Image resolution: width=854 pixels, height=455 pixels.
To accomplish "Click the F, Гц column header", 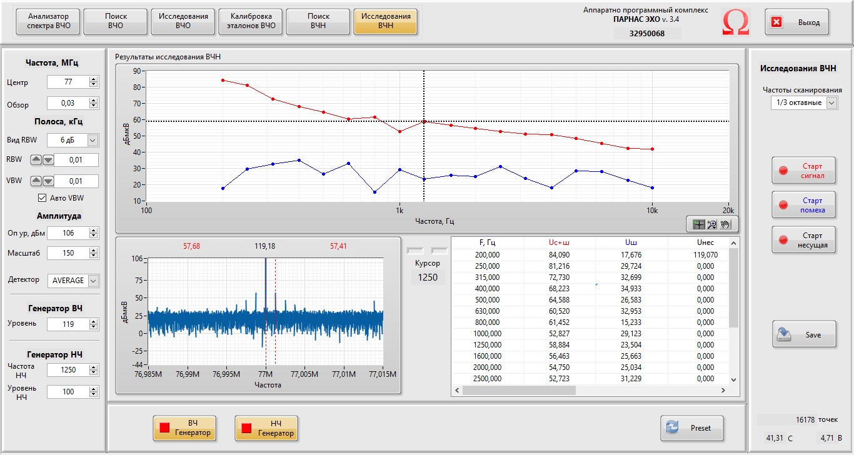I will pyautogui.click(x=487, y=242).
